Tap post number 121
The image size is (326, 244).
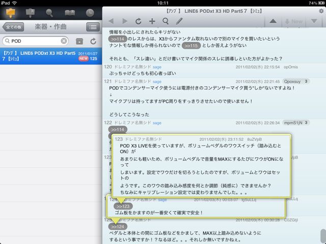click(108, 81)
